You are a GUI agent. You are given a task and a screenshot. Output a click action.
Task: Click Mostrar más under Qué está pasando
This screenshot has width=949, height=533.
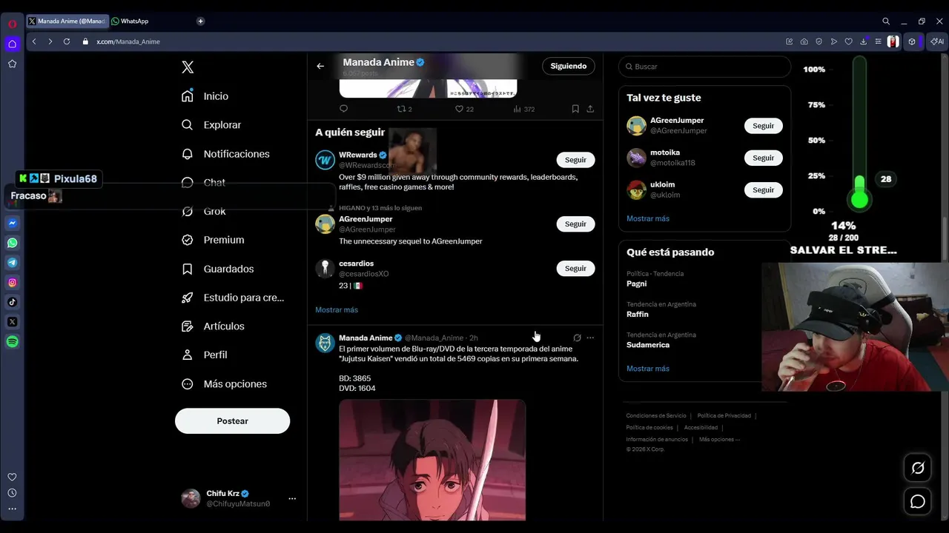[x=648, y=369]
